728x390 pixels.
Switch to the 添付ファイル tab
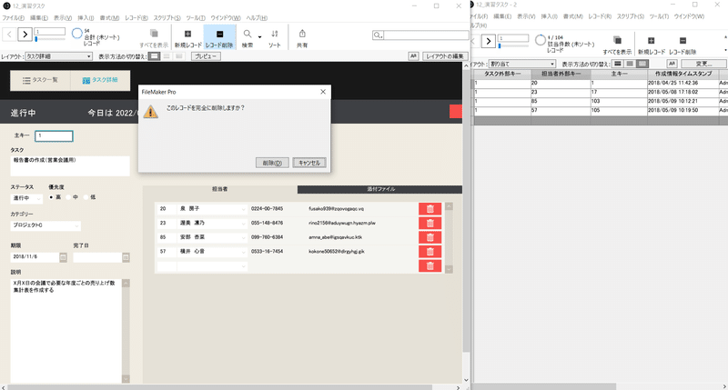point(379,189)
